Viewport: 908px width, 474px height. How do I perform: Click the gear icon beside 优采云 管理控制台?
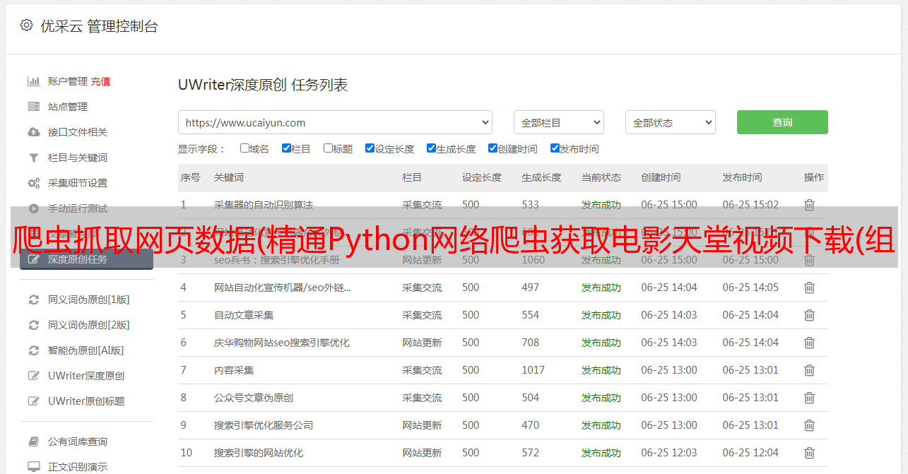pyautogui.click(x=26, y=26)
